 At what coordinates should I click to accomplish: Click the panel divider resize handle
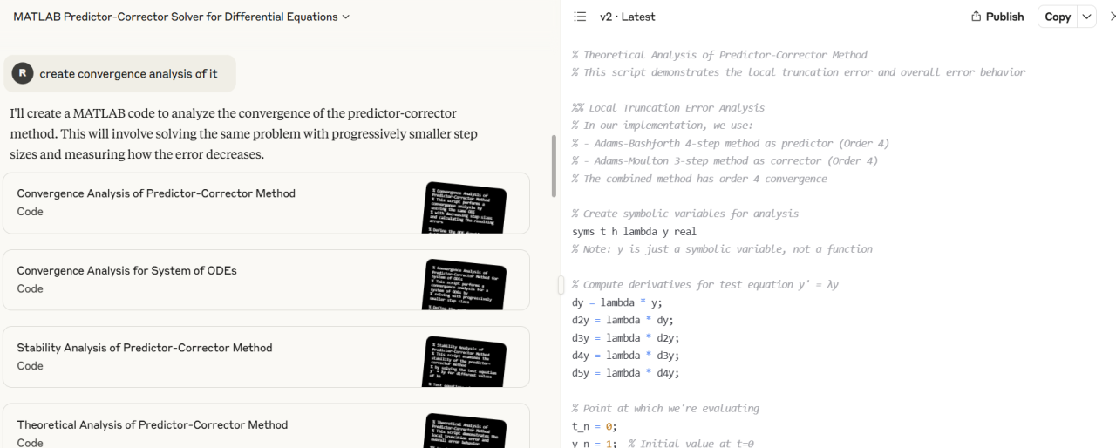(x=561, y=284)
